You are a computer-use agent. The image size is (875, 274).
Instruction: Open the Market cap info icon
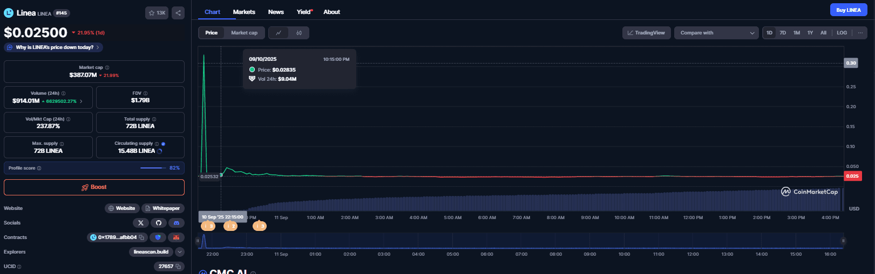tap(107, 68)
